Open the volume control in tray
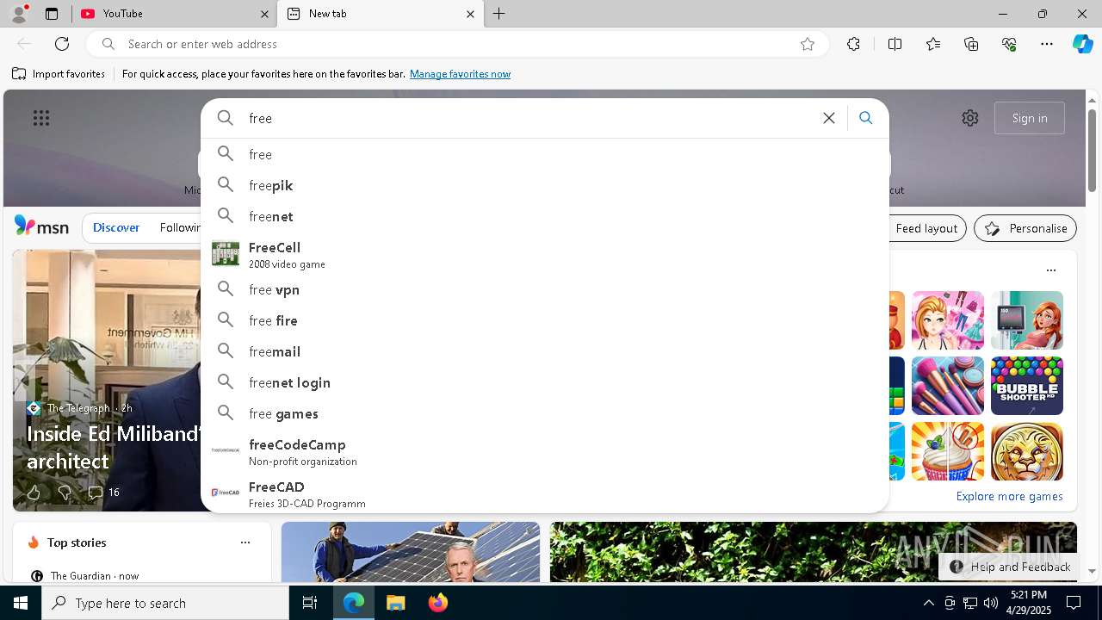Screen dimensions: 1102x620 [991, 603]
